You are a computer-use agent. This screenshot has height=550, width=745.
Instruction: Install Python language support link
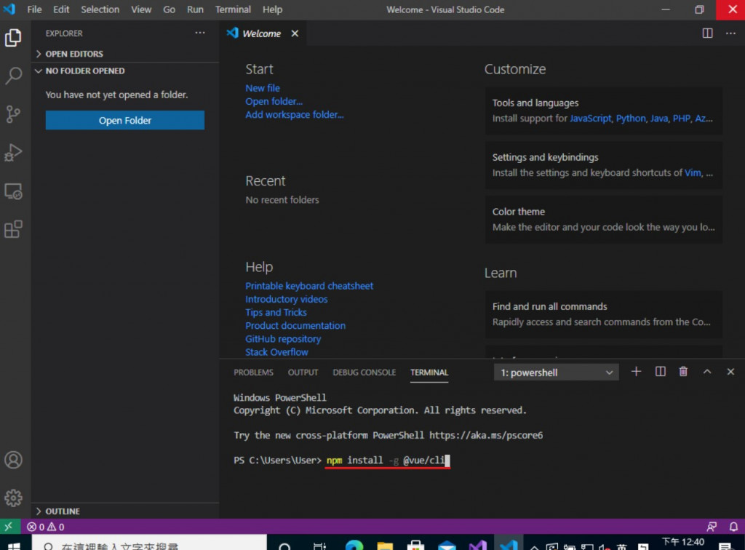[631, 119]
